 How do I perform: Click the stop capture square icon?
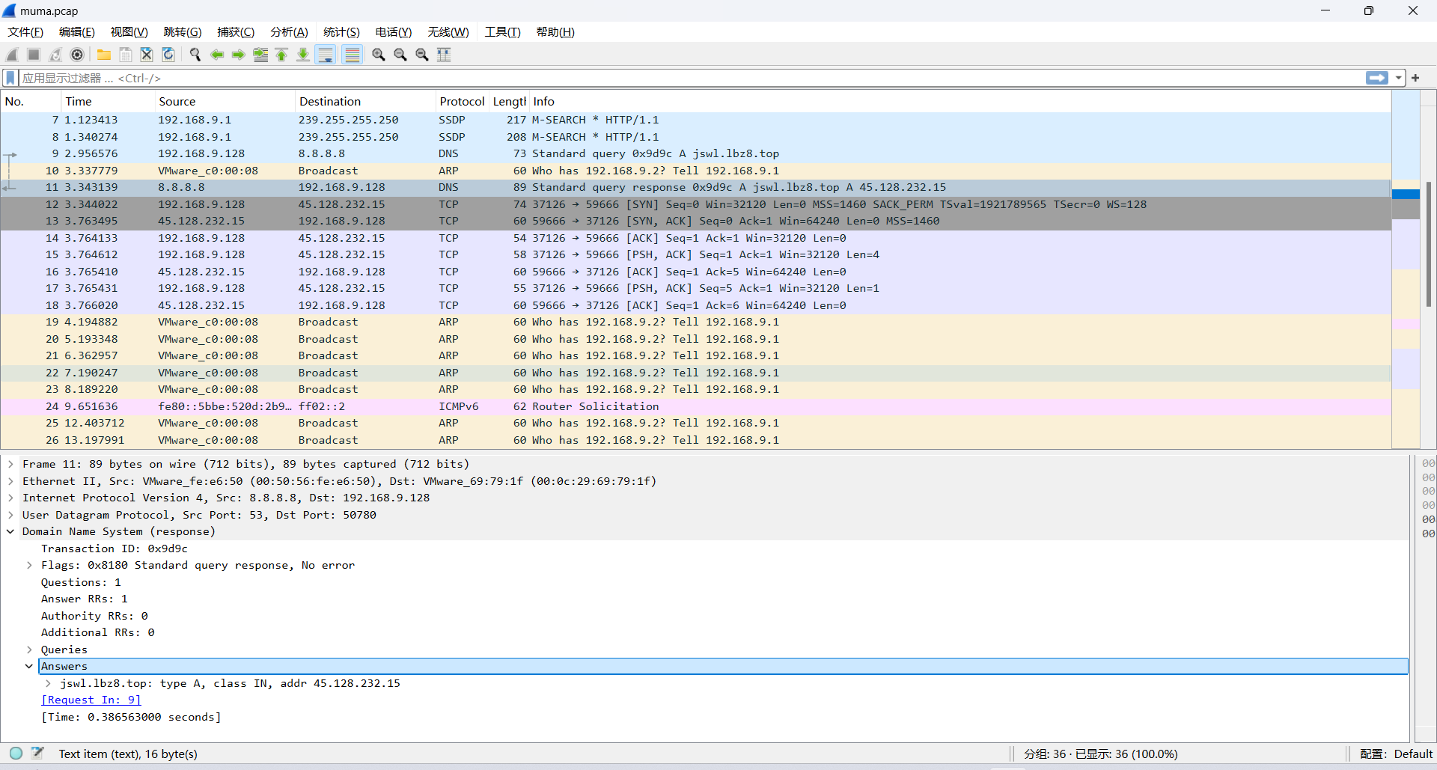(x=34, y=55)
